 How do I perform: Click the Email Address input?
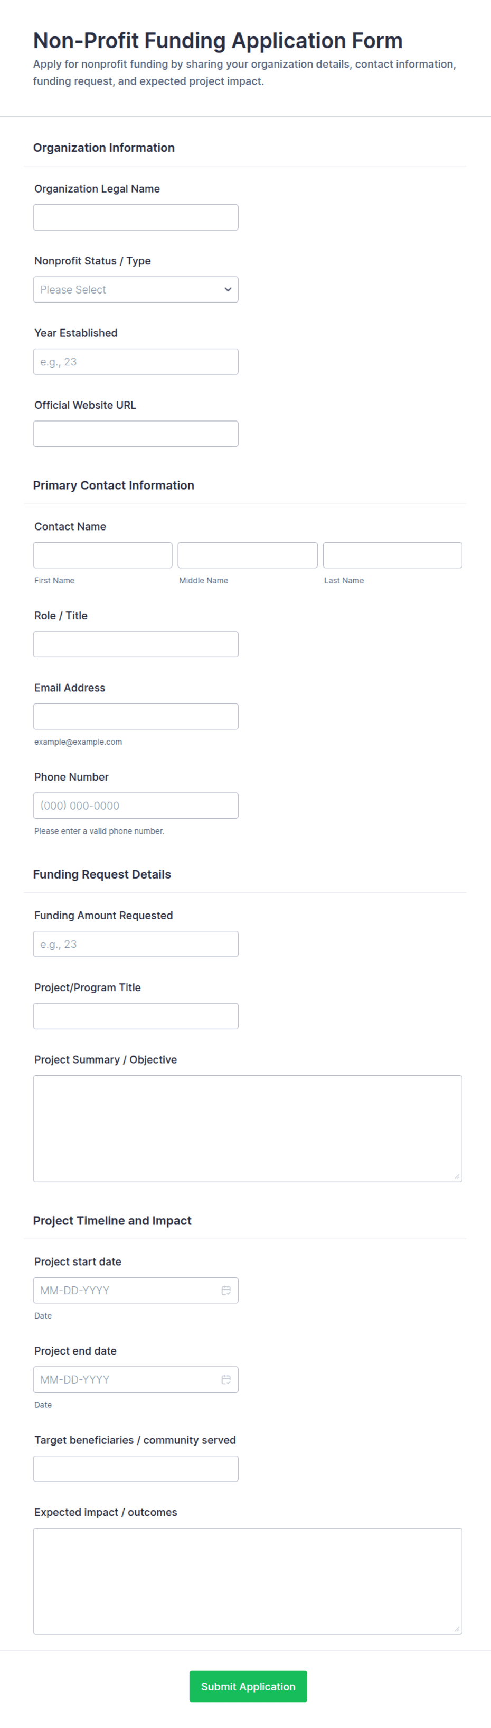coord(135,716)
